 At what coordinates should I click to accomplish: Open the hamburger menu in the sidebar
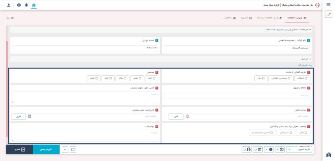[328, 5]
